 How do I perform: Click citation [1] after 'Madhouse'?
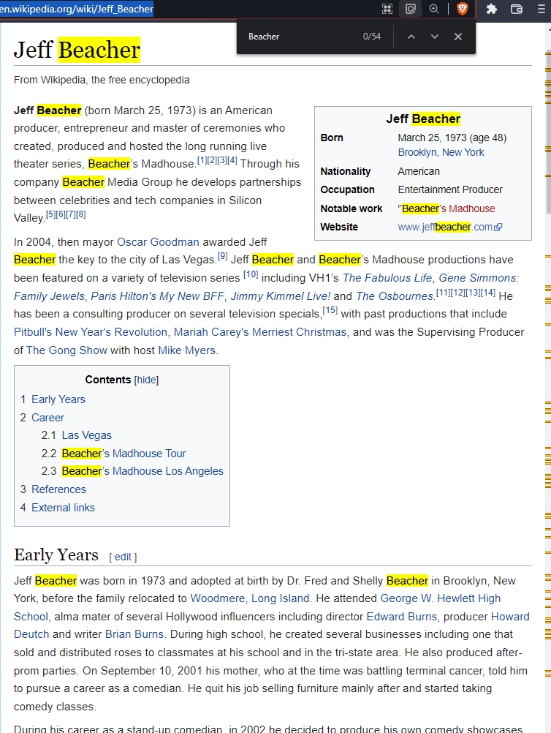point(202,160)
